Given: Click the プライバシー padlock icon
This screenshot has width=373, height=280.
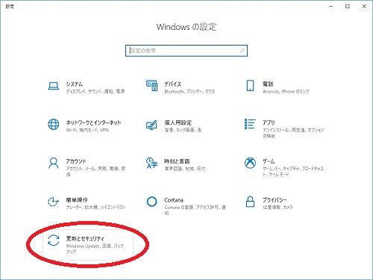Looking at the screenshot, I should (250, 202).
